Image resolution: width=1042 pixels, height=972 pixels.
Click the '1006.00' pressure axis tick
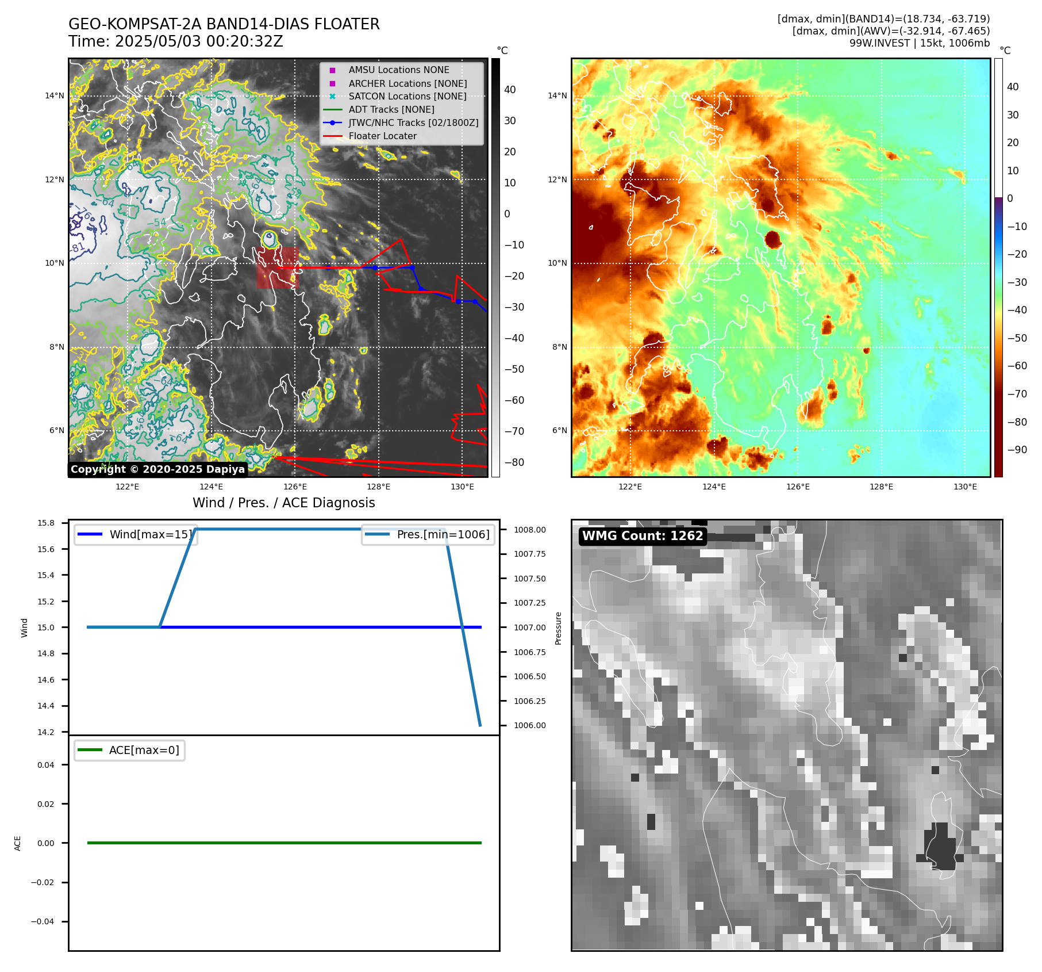(530, 725)
